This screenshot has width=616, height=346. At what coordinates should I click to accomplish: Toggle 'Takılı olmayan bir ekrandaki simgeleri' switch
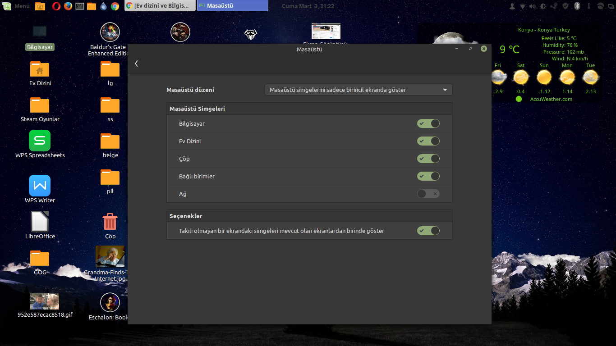(428, 231)
